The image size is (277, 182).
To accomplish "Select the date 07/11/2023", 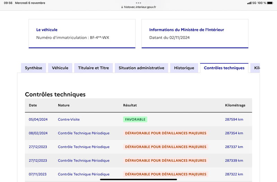I will (x=38, y=174).
